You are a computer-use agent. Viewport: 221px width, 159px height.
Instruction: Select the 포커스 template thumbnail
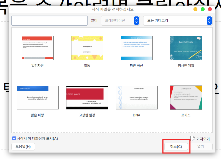click(x=186, y=97)
